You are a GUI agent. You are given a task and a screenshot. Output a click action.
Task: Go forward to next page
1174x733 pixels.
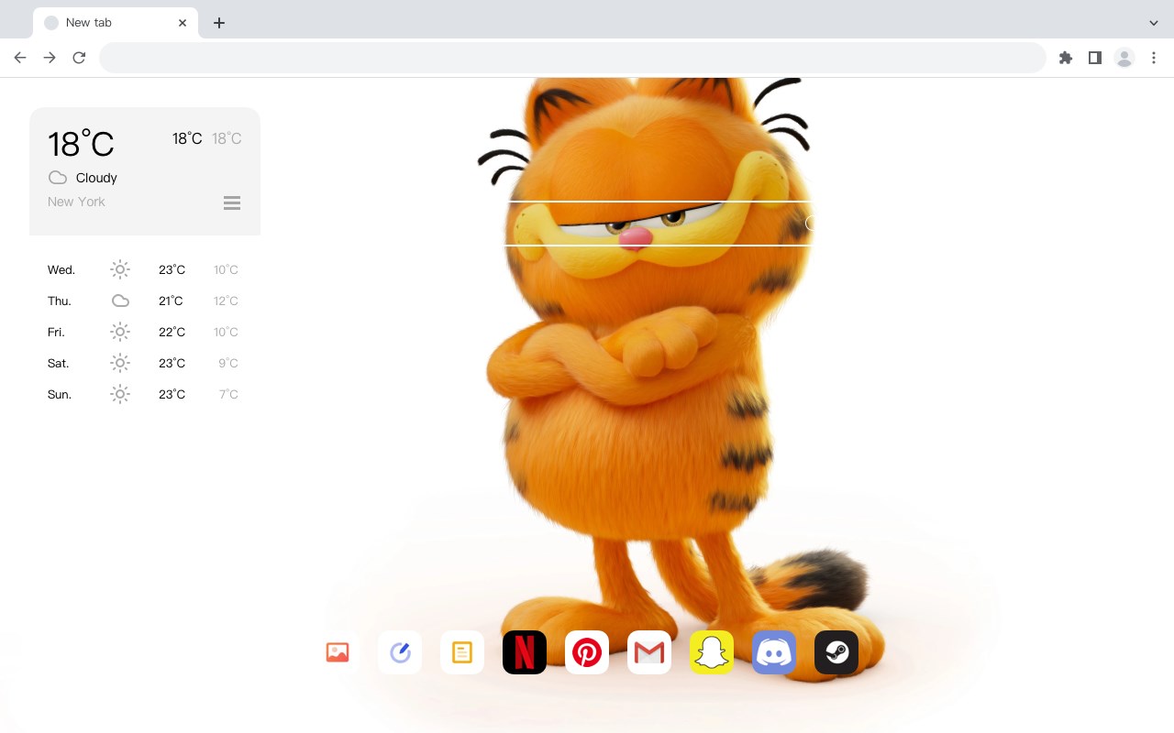[50, 58]
